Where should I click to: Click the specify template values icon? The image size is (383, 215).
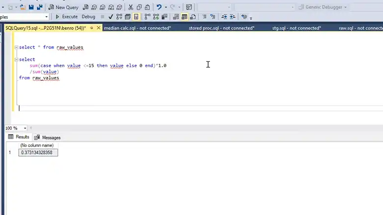[x=244, y=17]
